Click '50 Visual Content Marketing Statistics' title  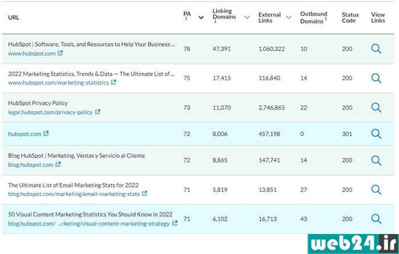90,214
